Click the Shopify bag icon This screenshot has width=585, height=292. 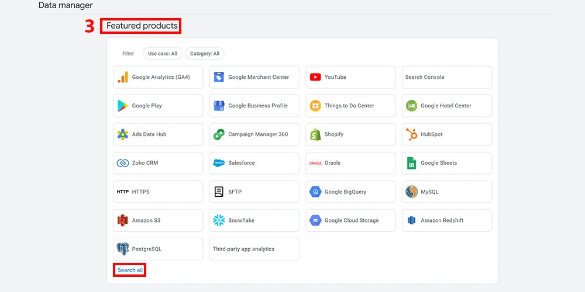(x=315, y=134)
